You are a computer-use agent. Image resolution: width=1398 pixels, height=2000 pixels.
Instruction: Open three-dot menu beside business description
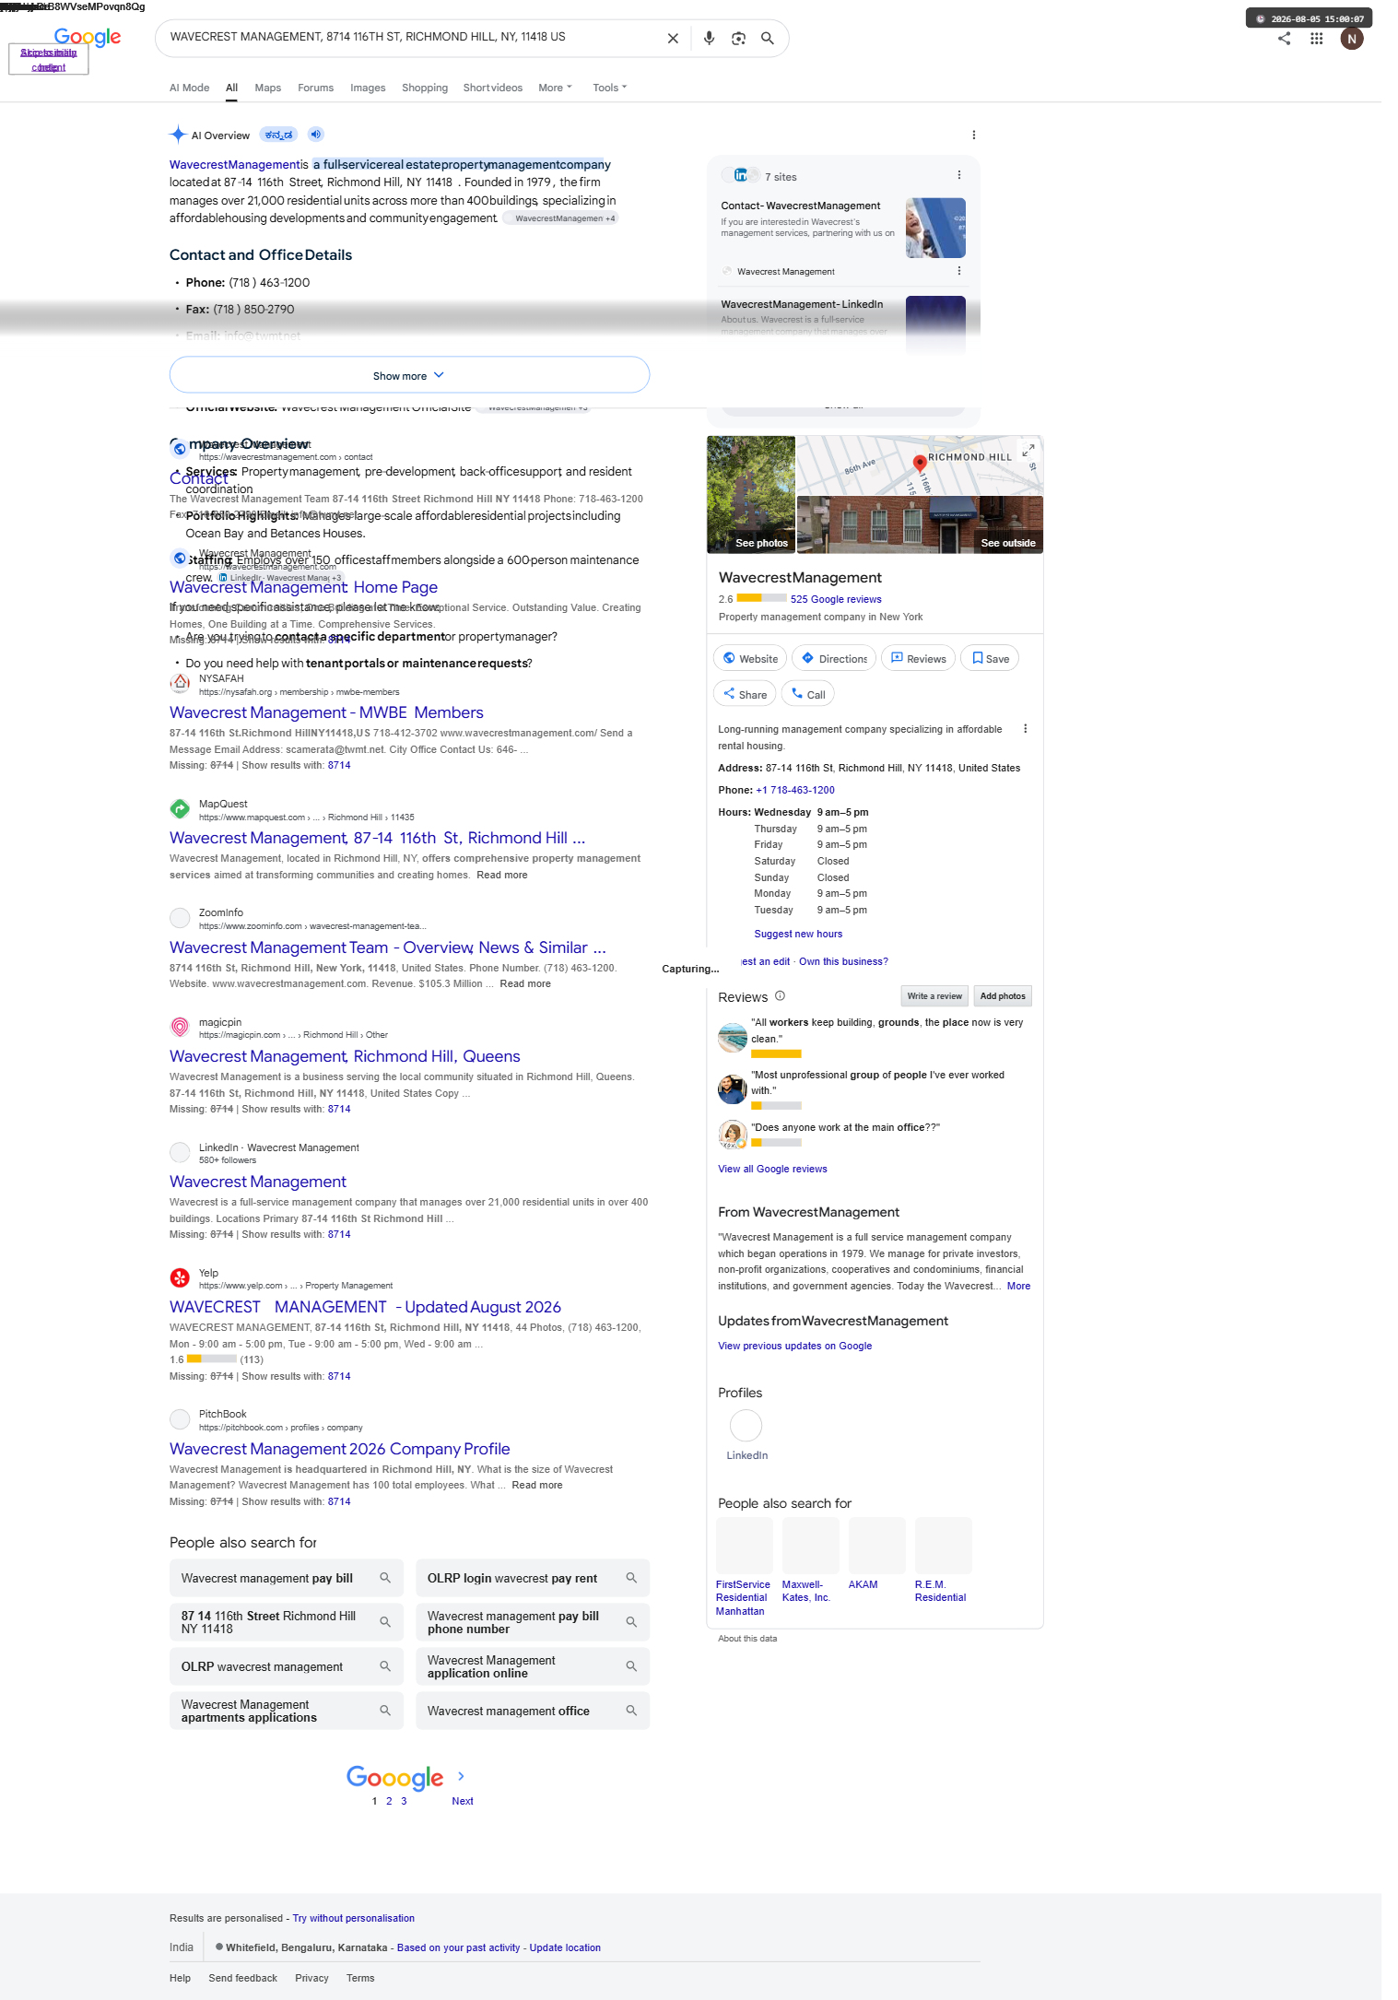tap(1026, 729)
